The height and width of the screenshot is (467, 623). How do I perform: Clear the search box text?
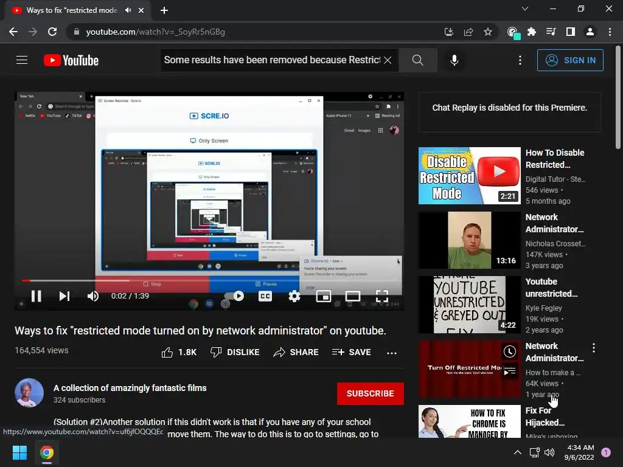388,60
